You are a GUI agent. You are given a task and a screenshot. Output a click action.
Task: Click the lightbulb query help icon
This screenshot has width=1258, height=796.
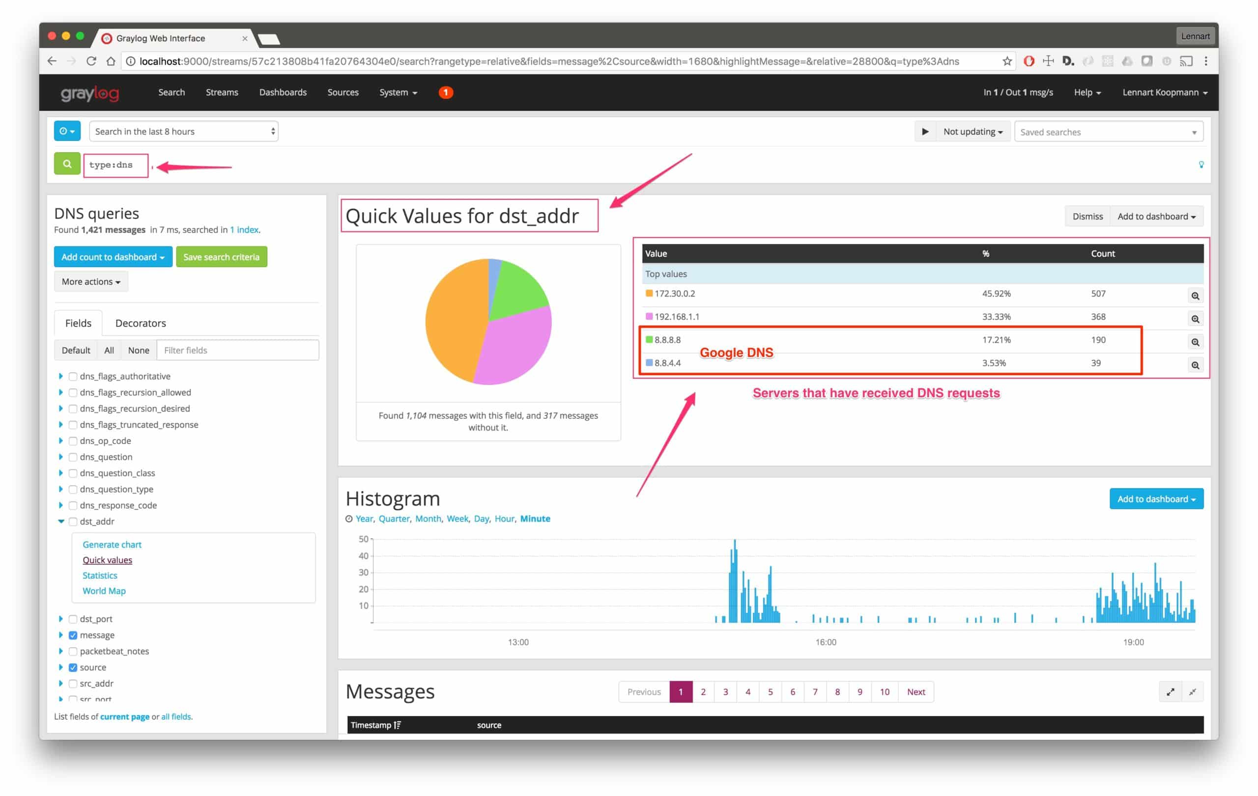click(x=1201, y=165)
